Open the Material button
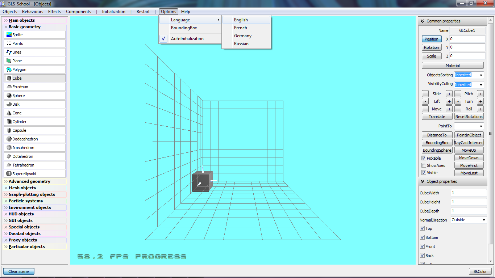495x278 pixels. [453, 66]
